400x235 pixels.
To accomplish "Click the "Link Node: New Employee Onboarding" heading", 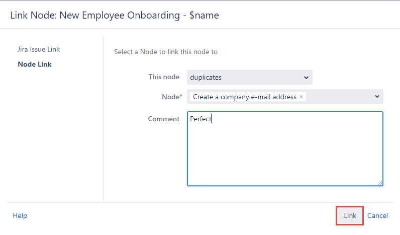I will tap(114, 15).
